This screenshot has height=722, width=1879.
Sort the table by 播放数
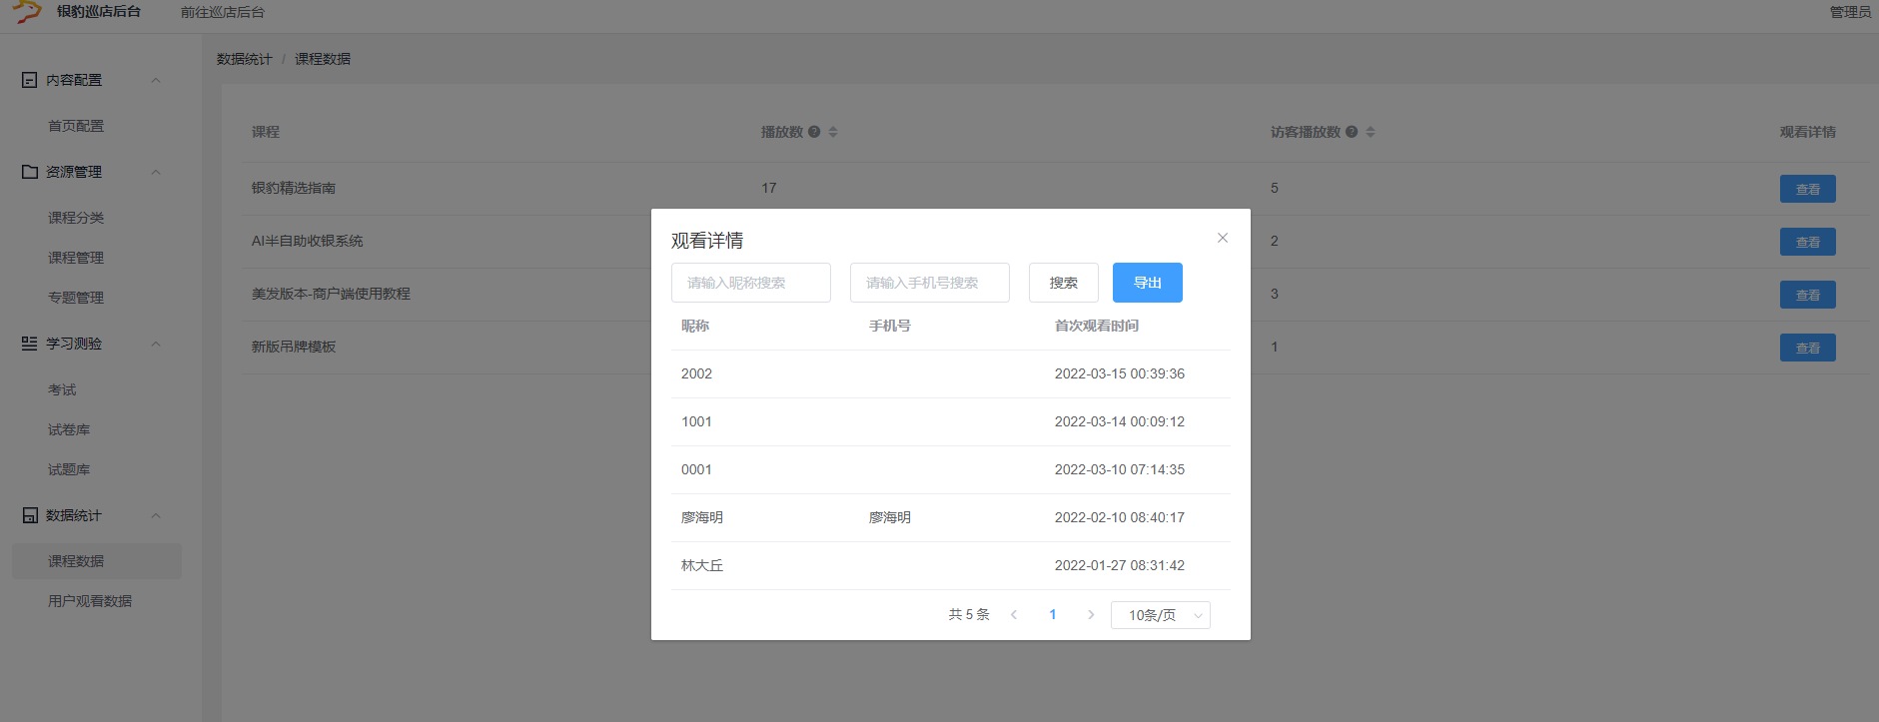point(833,132)
